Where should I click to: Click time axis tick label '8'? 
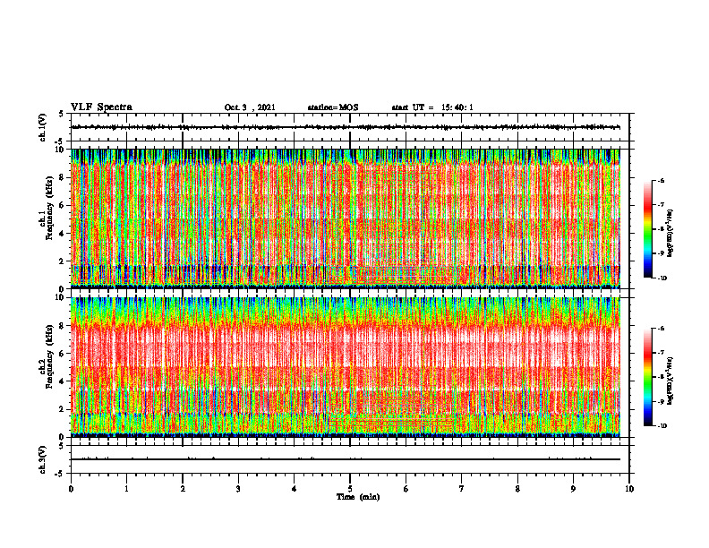point(517,489)
